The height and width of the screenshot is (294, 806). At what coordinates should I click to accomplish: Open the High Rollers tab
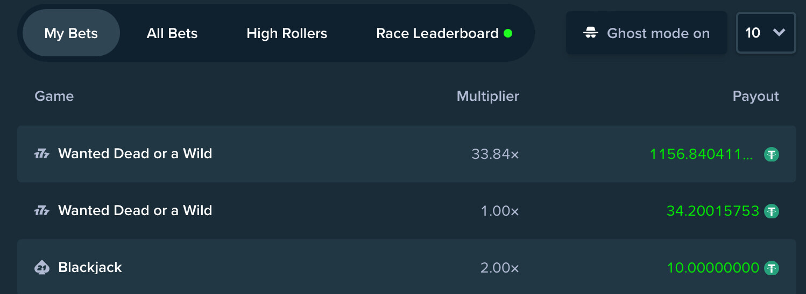click(x=287, y=33)
